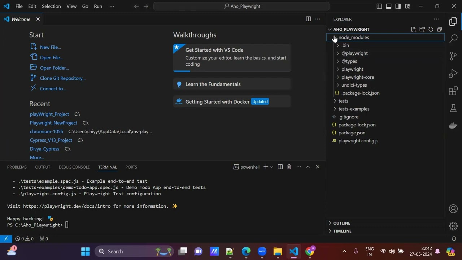Expand the playwright-core folder
462x260 pixels.
(x=385, y=77)
